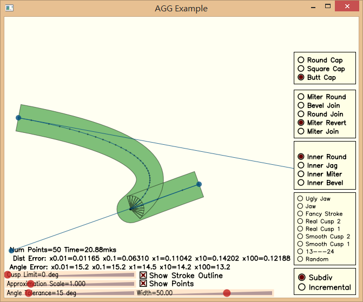Toggle Show Stroke Outline checkbox

pyautogui.click(x=181, y=275)
